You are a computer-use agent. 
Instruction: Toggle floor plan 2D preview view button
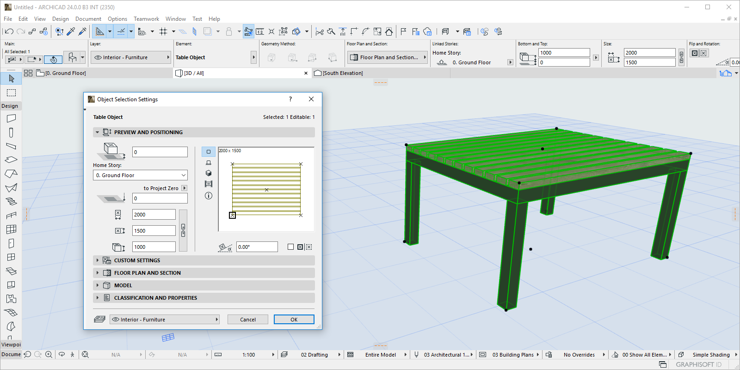tap(209, 152)
